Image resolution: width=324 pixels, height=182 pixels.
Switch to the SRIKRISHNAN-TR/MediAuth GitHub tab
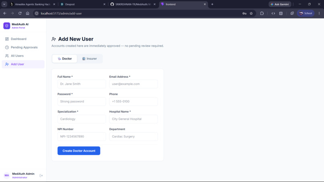tap(133, 4)
